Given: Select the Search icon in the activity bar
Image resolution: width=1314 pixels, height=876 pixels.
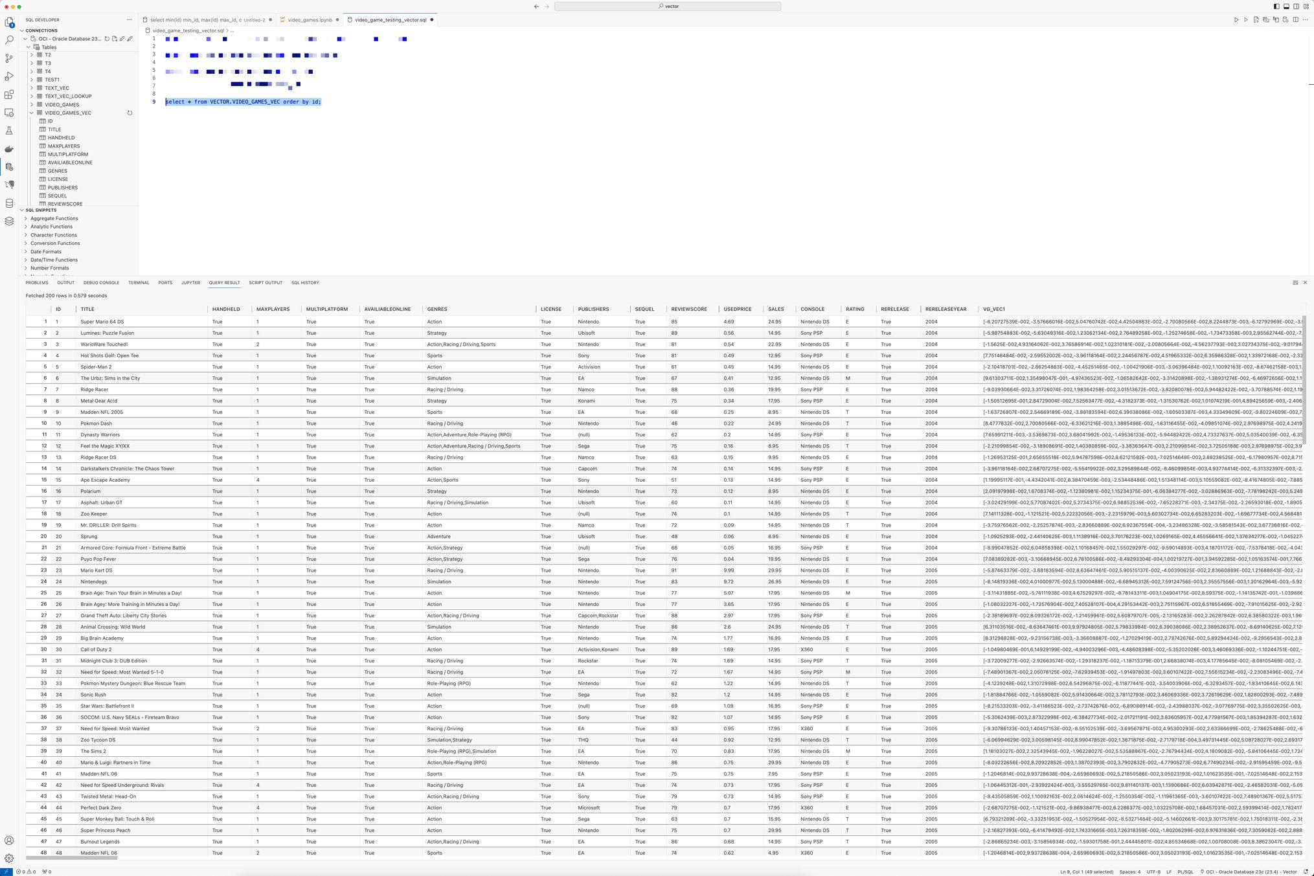Looking at the screenshot, I should click(9, 39).
